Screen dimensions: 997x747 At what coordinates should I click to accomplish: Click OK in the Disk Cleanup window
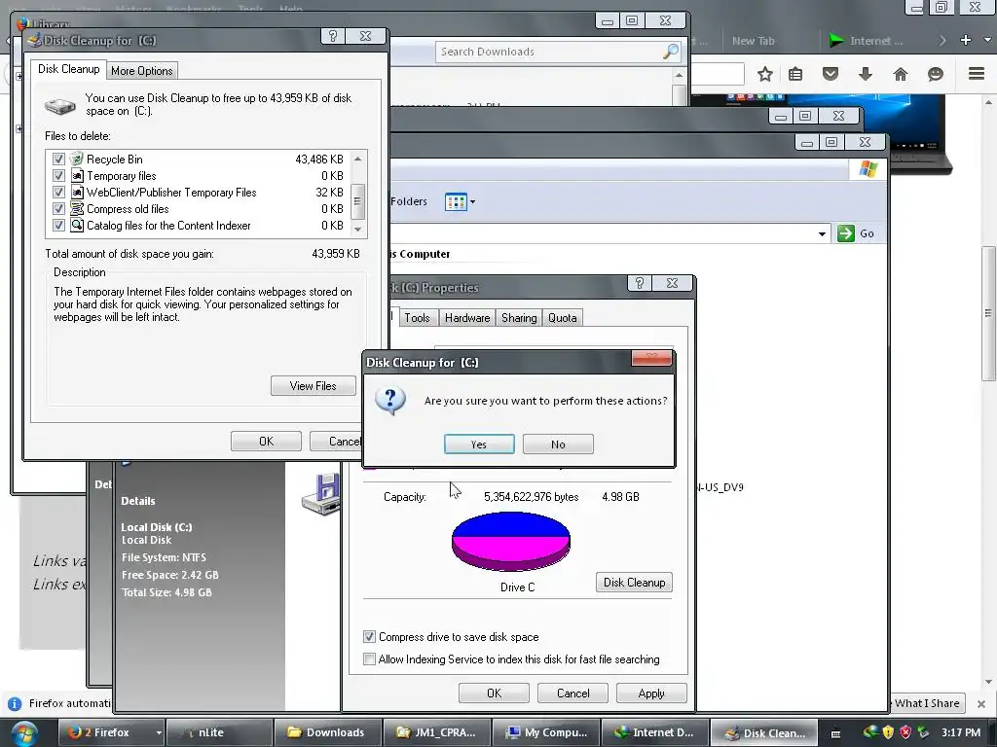pyautogui.click(x=266, y=441)
